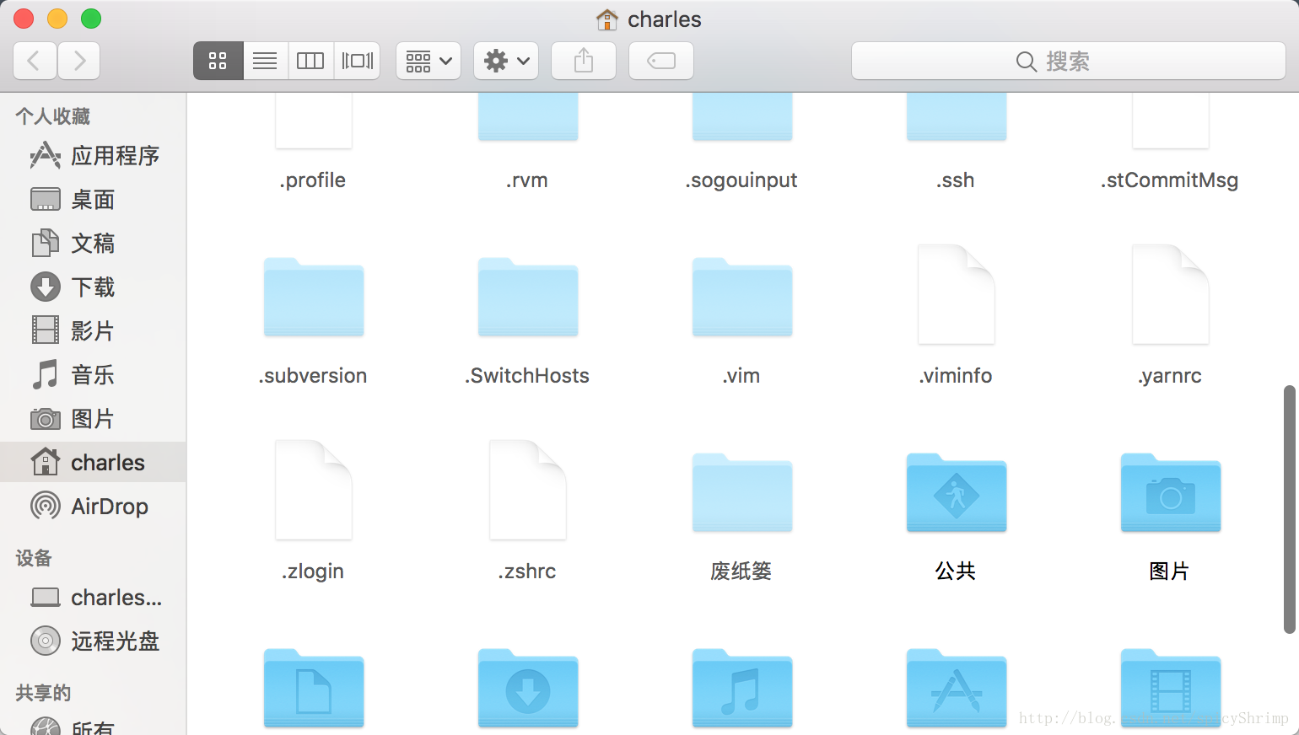Open the action gear menu
Screen dimensions: 1299x735
(504, 60)
